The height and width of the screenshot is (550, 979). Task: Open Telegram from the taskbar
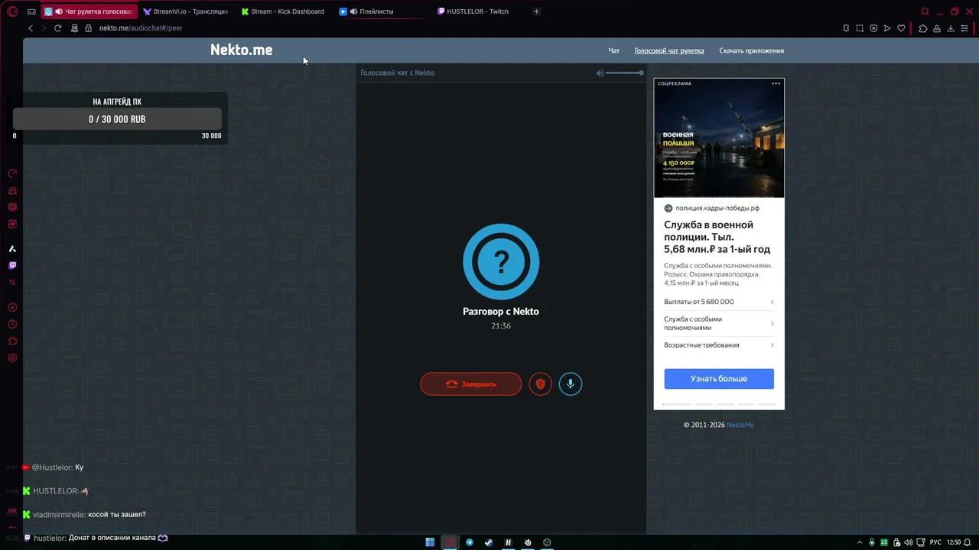(x=470, y=542)
